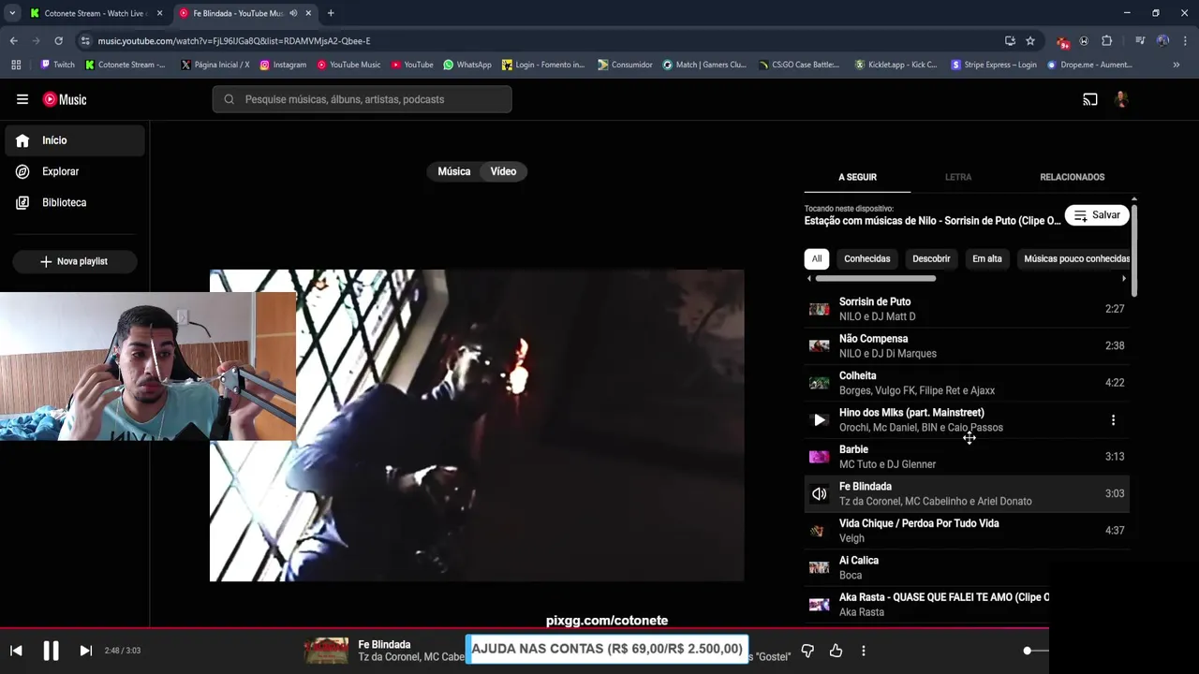Open the WhatsApp bookmark
This screenshot has width=1199, height=674.
coord(467,65)
